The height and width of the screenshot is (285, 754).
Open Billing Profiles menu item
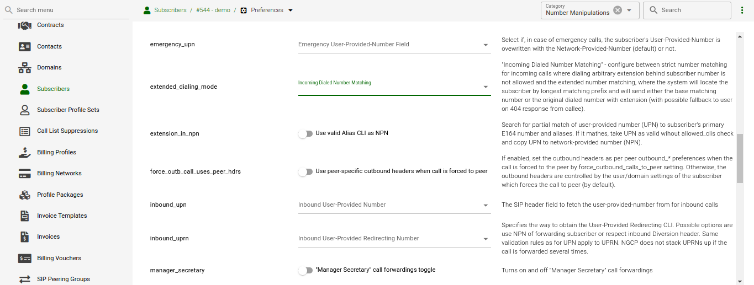pos(56,153)
